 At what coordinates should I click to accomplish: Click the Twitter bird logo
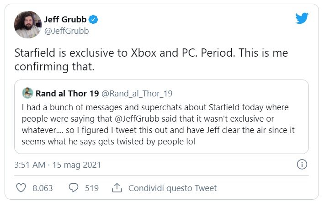click(302, 19)
